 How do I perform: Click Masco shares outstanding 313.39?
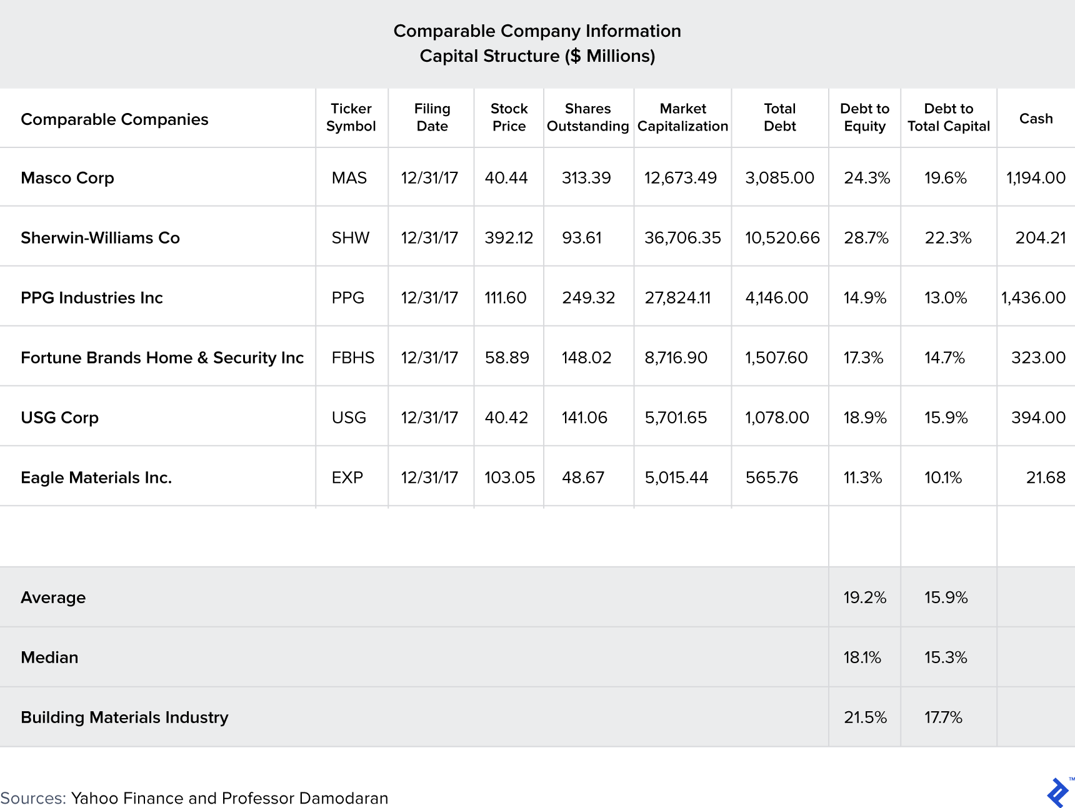tap(586, 178)
